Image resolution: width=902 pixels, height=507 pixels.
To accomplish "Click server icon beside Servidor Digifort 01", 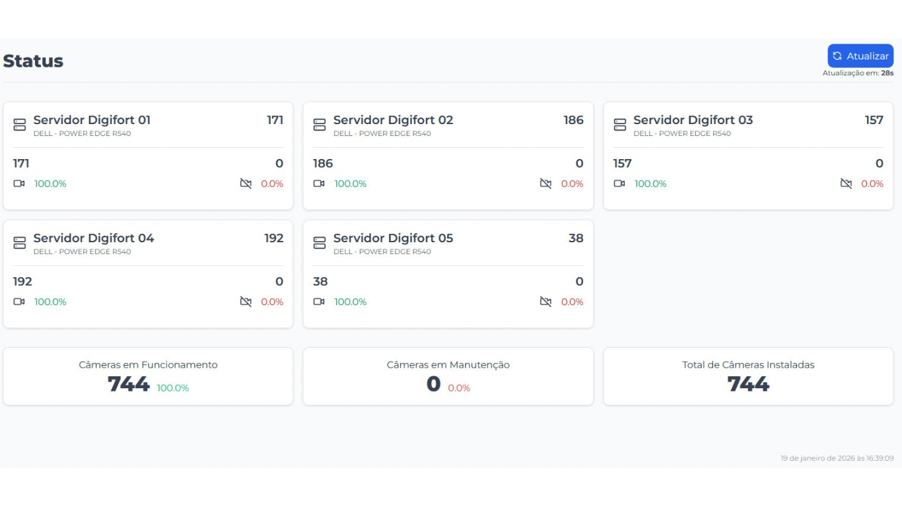I will pos(20,125).
